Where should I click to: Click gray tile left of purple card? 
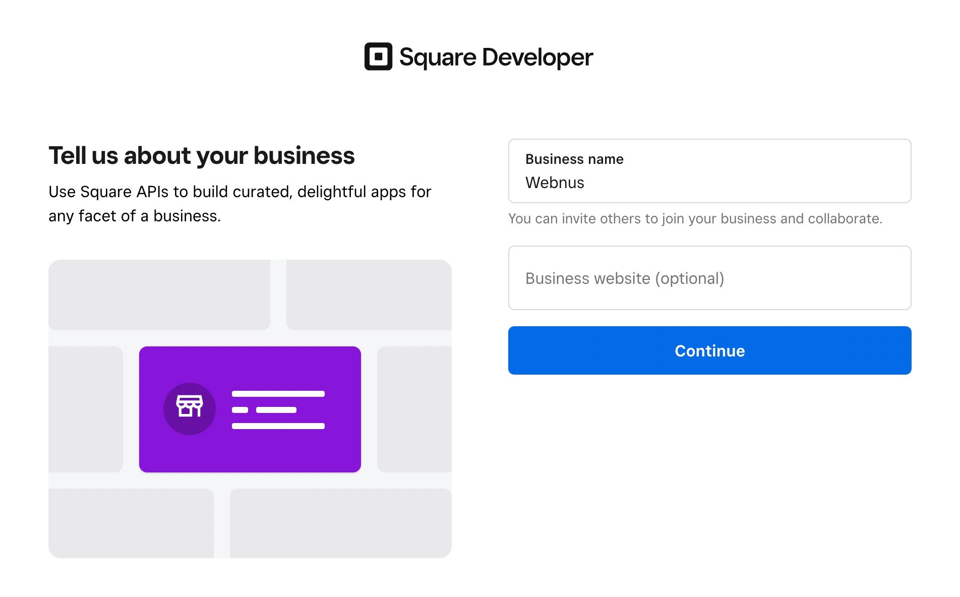86,409
